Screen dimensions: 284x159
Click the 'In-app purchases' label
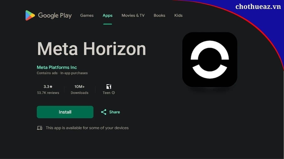74,73
